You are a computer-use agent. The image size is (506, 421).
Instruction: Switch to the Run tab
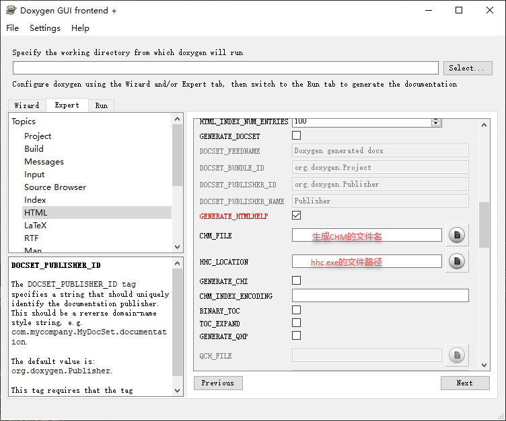[x=101, y=105]
